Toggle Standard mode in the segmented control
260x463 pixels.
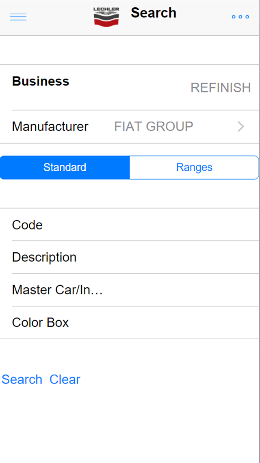click(x=65, y=167)
